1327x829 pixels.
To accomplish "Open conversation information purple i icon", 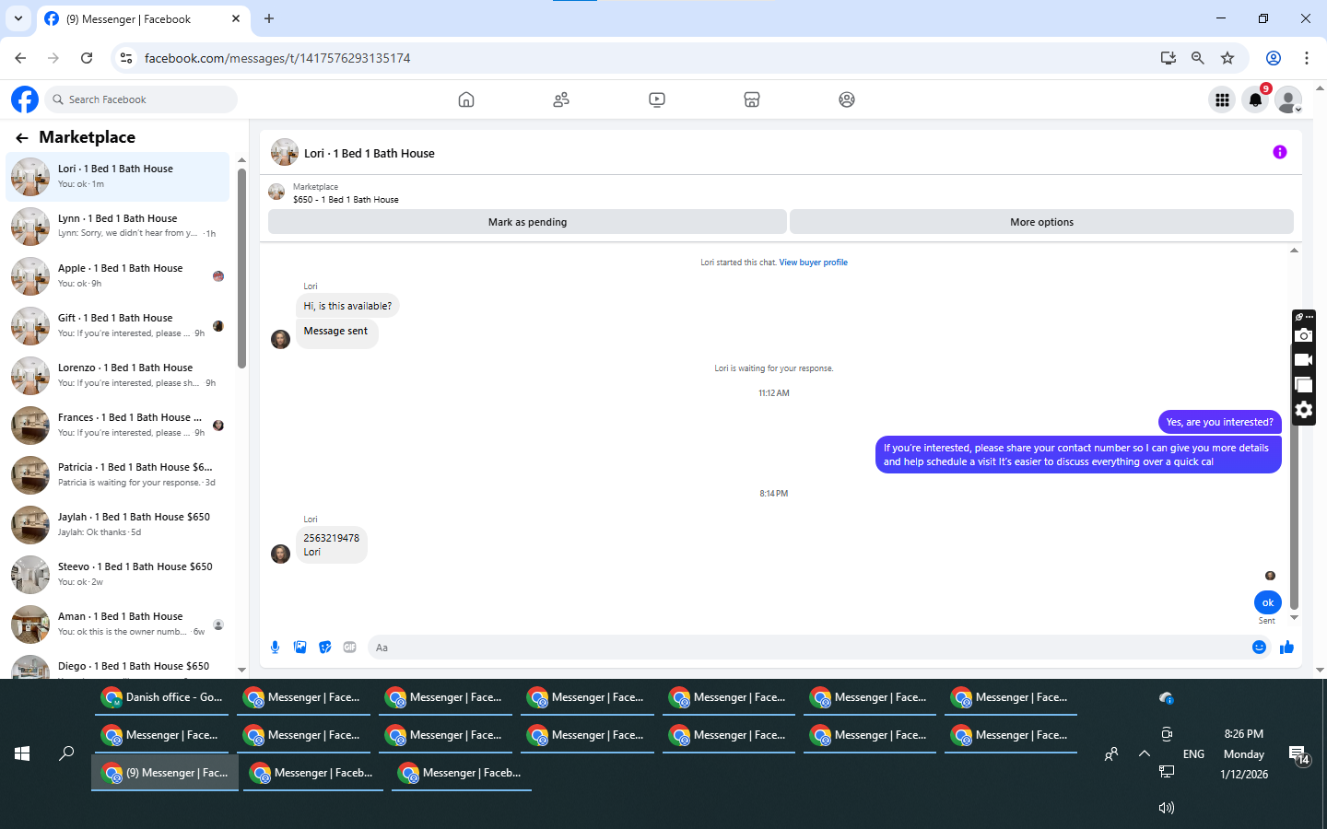I will tap(1280, 152).
